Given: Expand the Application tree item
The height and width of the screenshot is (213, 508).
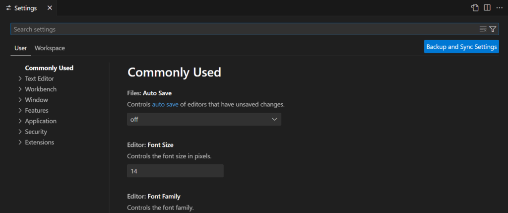Looking at the screenshot, I should (x=20, y=121).
